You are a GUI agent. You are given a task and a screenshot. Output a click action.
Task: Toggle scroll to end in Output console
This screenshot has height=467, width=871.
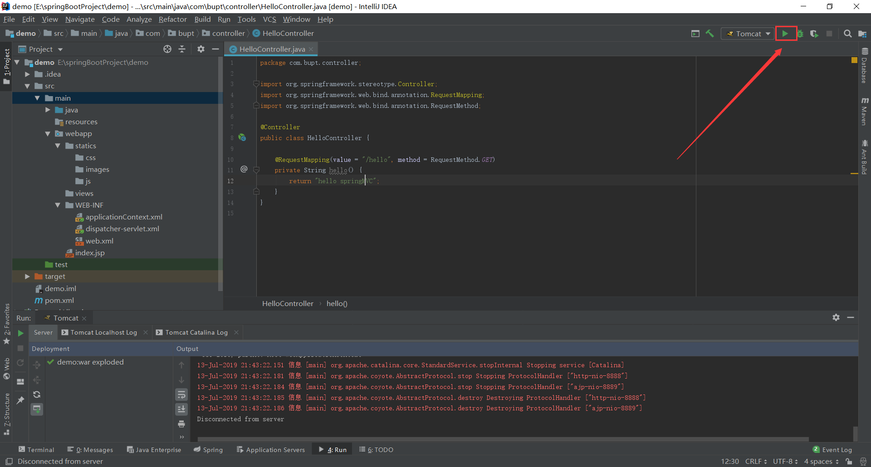point(181,409)
